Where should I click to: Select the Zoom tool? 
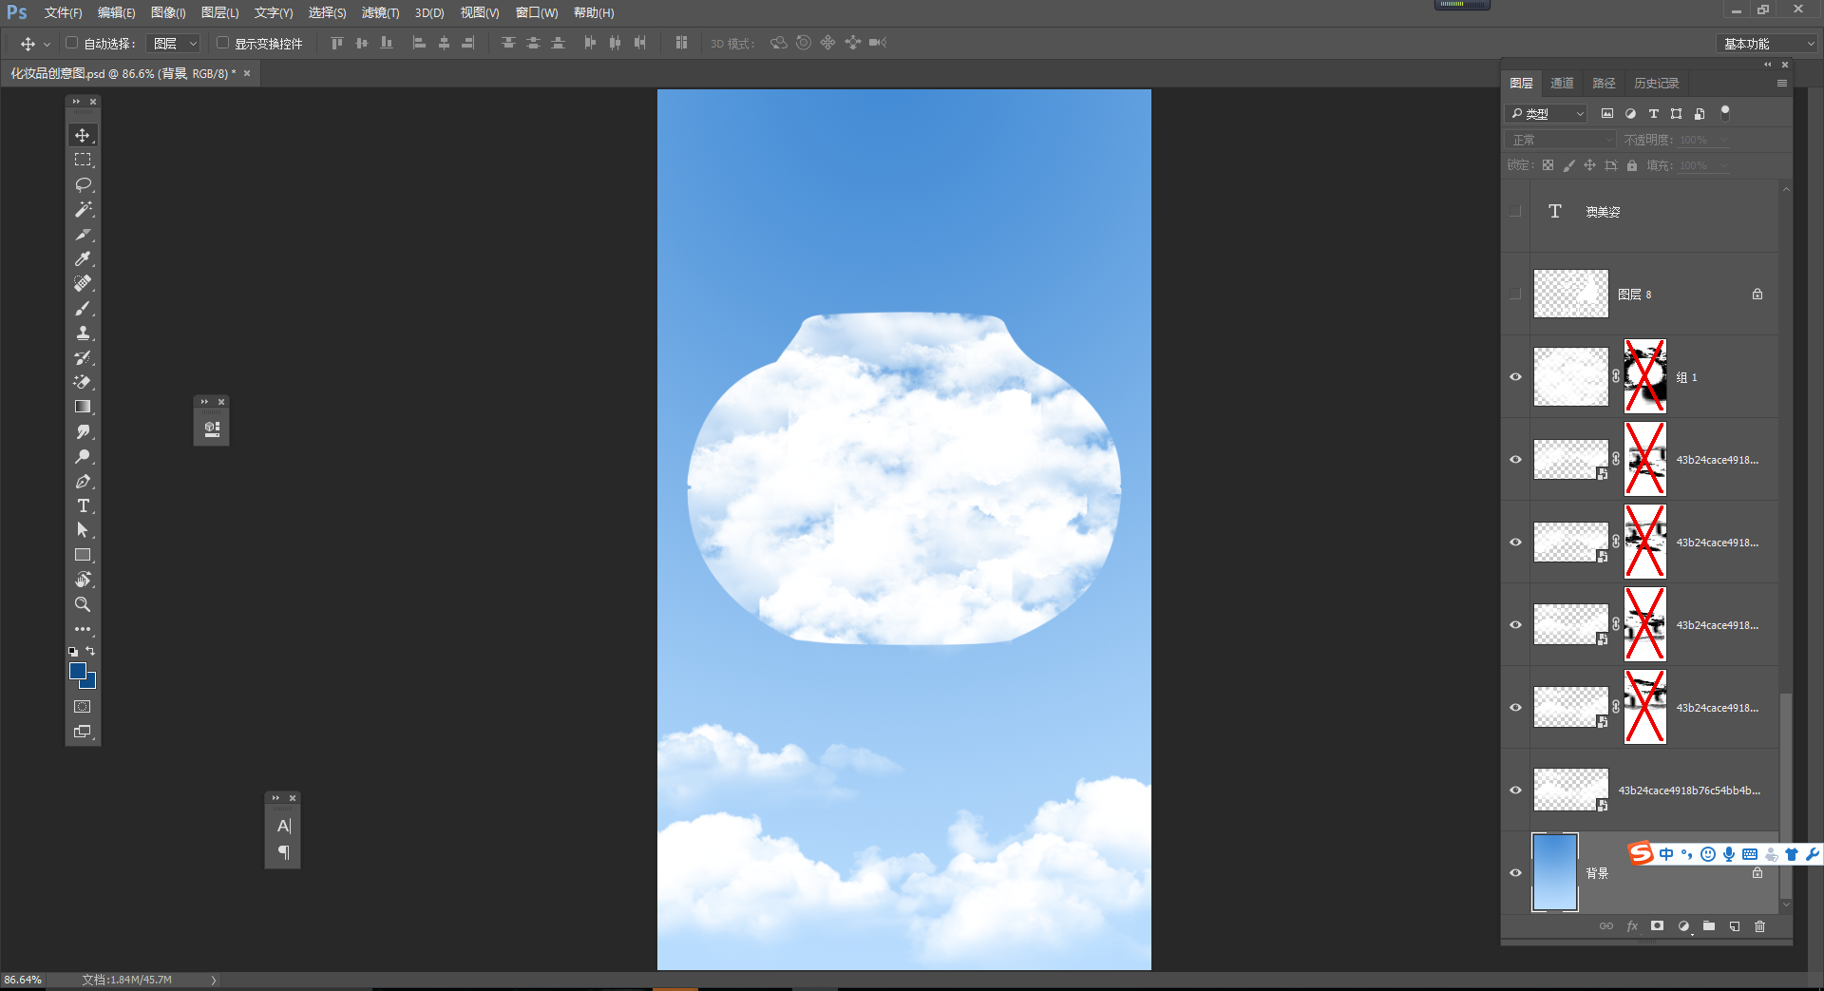point(83,604)
